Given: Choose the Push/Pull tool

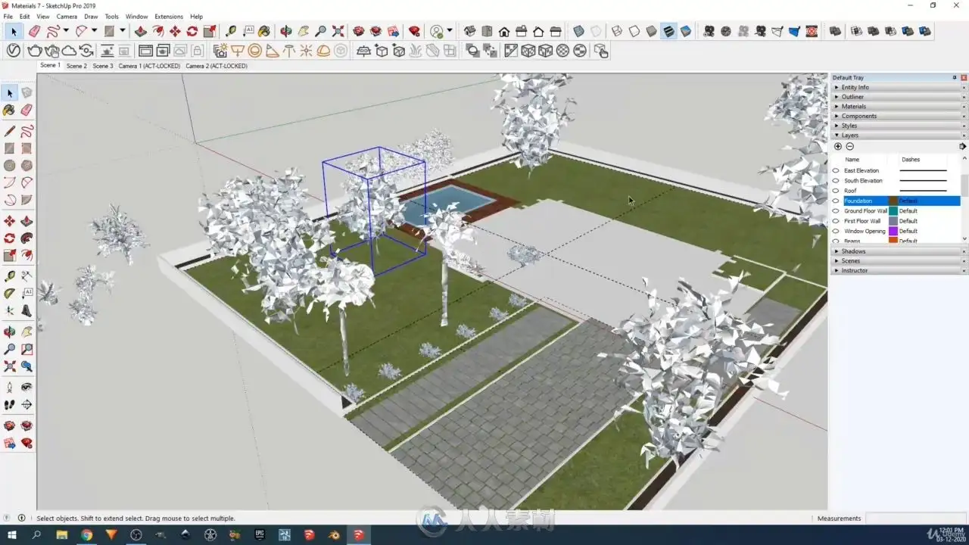Looking at the screenshot, I should [141, 31].
